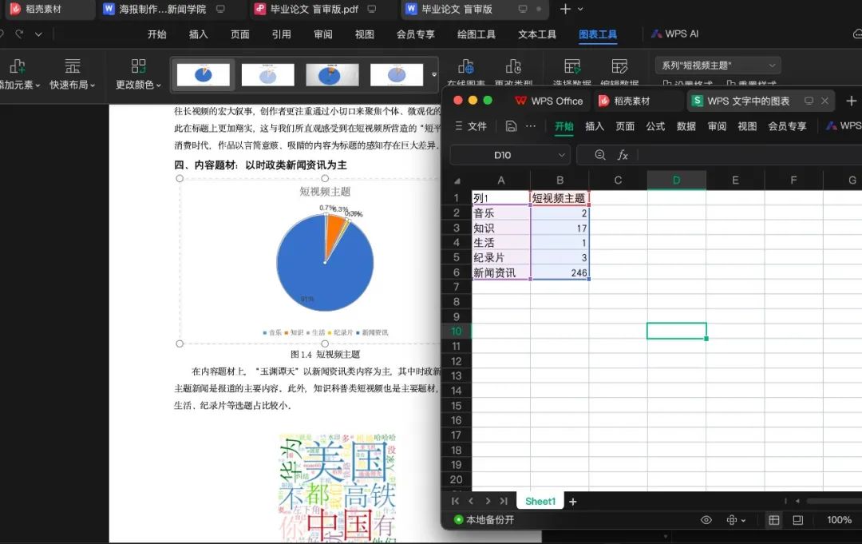Click the 编辑数据 icon in the chart tools

click(x=619, y=67)
